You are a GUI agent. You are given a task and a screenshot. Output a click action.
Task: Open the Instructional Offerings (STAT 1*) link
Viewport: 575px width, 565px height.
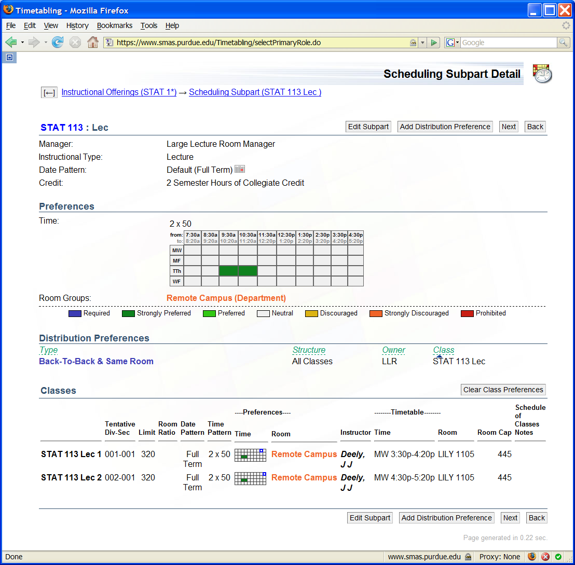[x=119, y=92]
